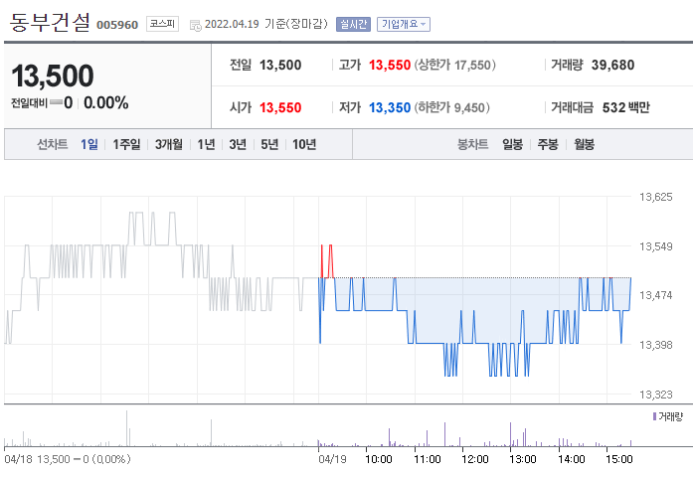Click the 봉차트 label
Screen dimensions: 693x477
(472, 144)
